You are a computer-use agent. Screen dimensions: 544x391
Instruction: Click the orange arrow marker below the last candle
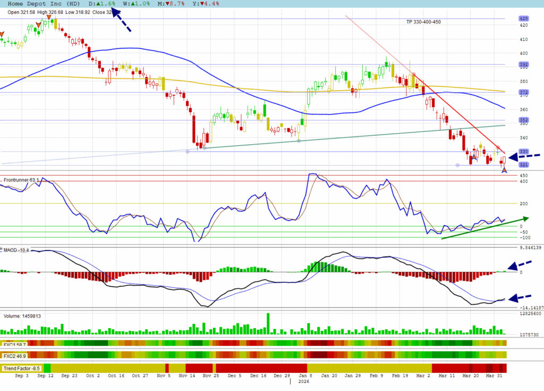(504, 169)
